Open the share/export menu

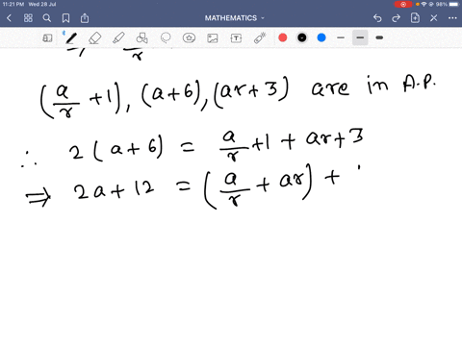tap(85, 18)
